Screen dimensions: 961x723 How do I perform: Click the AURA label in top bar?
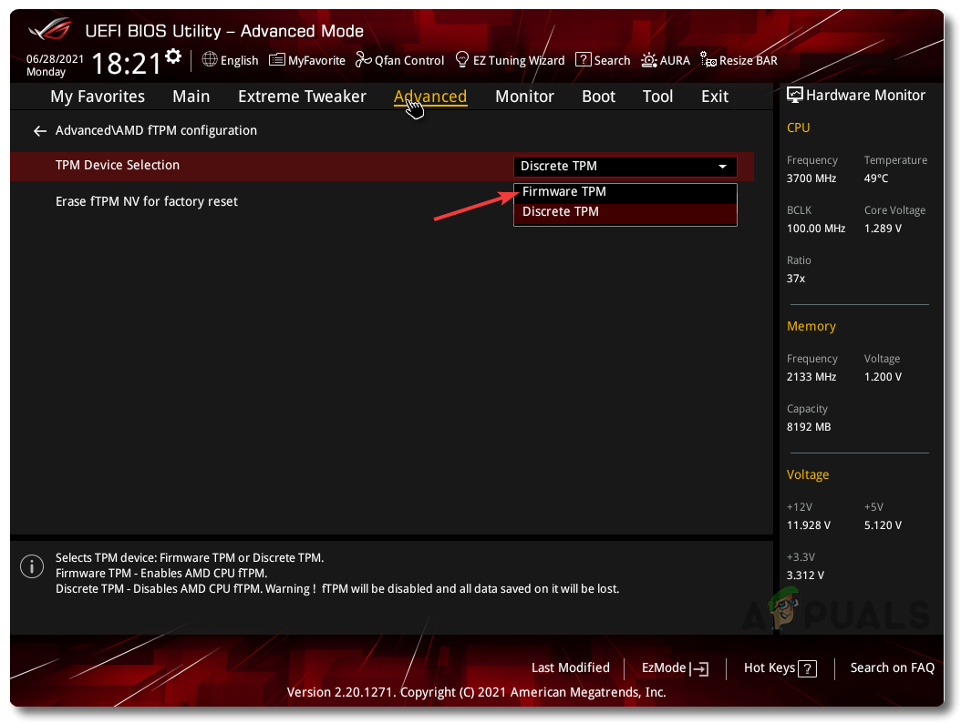tap(675, 61)
